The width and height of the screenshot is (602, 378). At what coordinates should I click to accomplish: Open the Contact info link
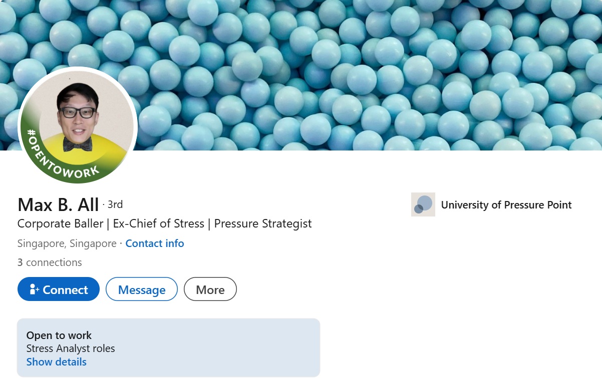click(x=154, y=243)
